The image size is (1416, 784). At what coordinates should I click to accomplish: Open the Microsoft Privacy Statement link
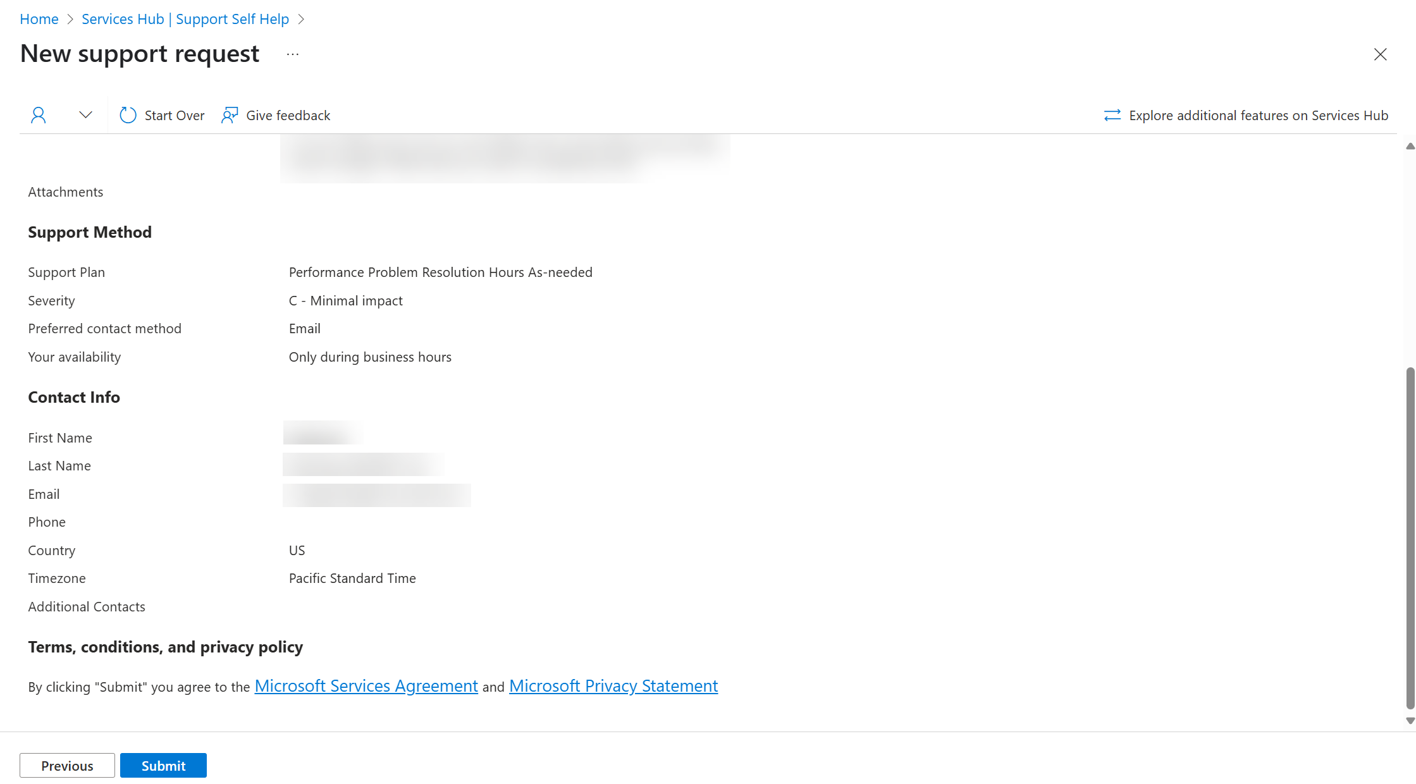tap(614, 685)
